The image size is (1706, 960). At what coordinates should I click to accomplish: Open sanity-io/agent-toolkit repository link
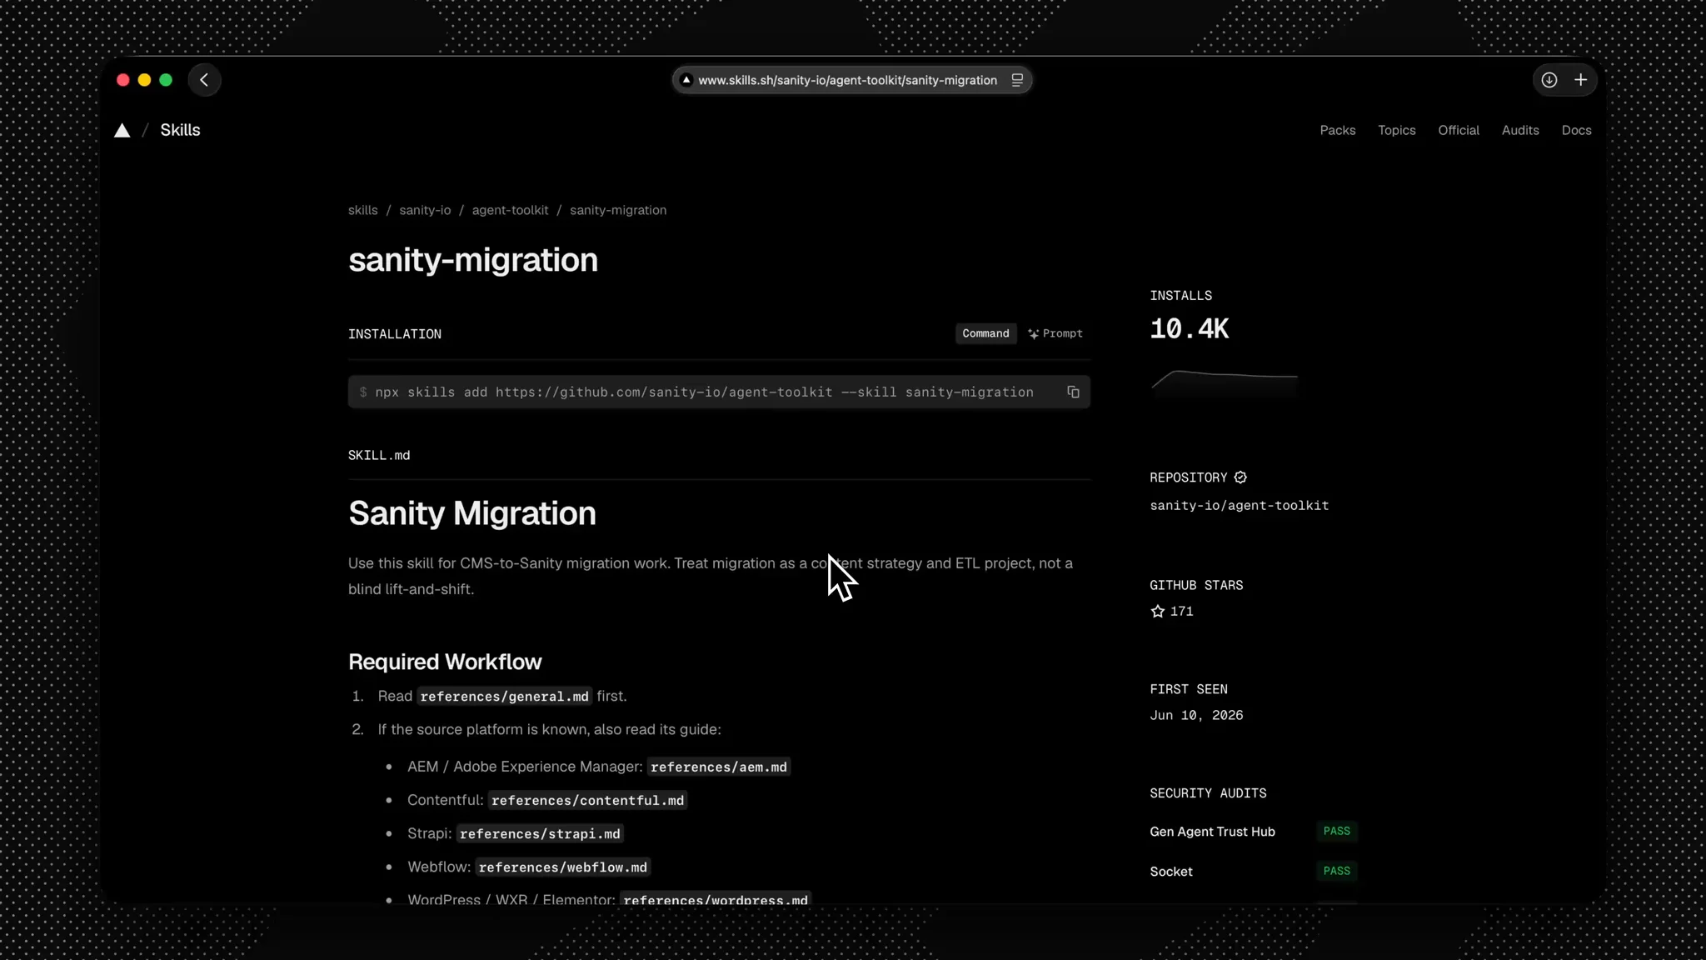coord(1239,506)
